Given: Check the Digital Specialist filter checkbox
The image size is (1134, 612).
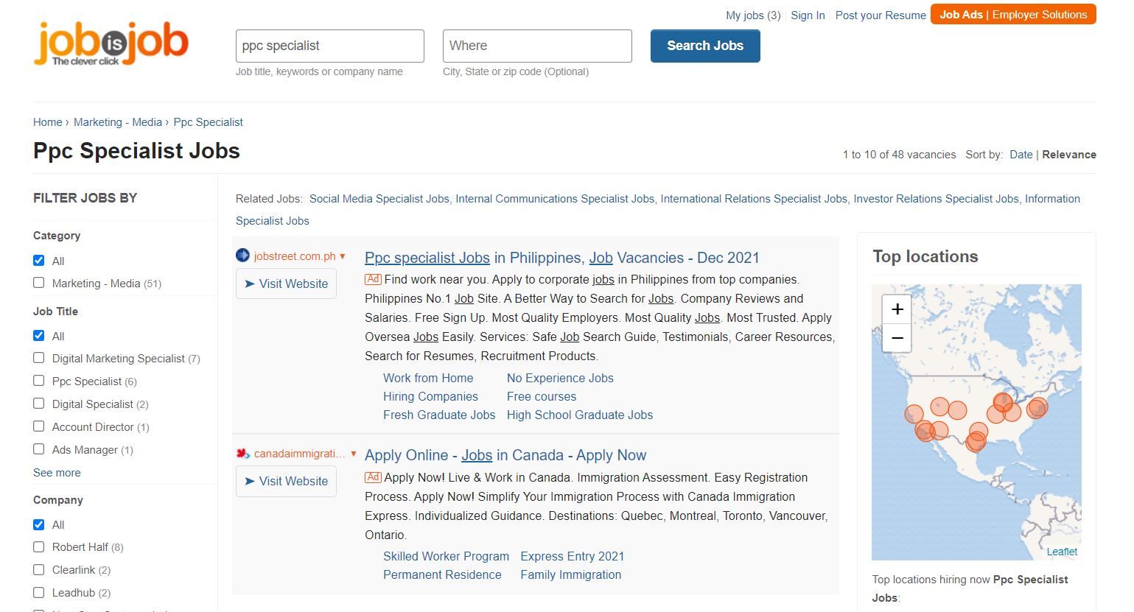Looking at the screenshot, I should [39, 404].
